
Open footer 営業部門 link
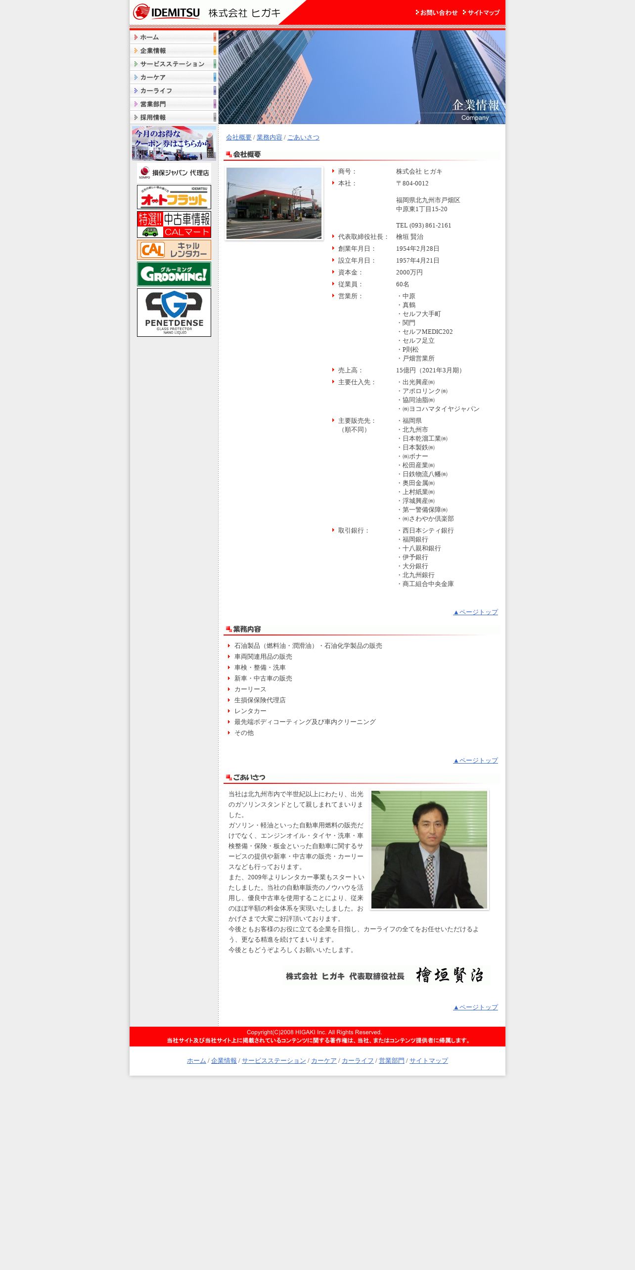tap(391, 1061)
